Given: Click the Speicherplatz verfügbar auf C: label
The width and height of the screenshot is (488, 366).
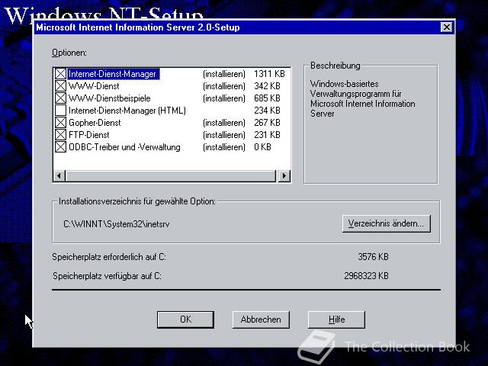Looking at the screenshot, I should (107, 276).
